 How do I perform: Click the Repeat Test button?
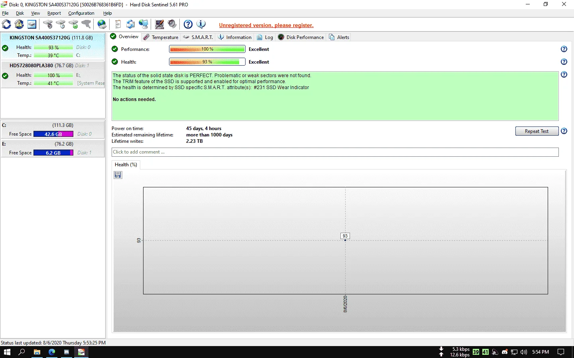537,131
